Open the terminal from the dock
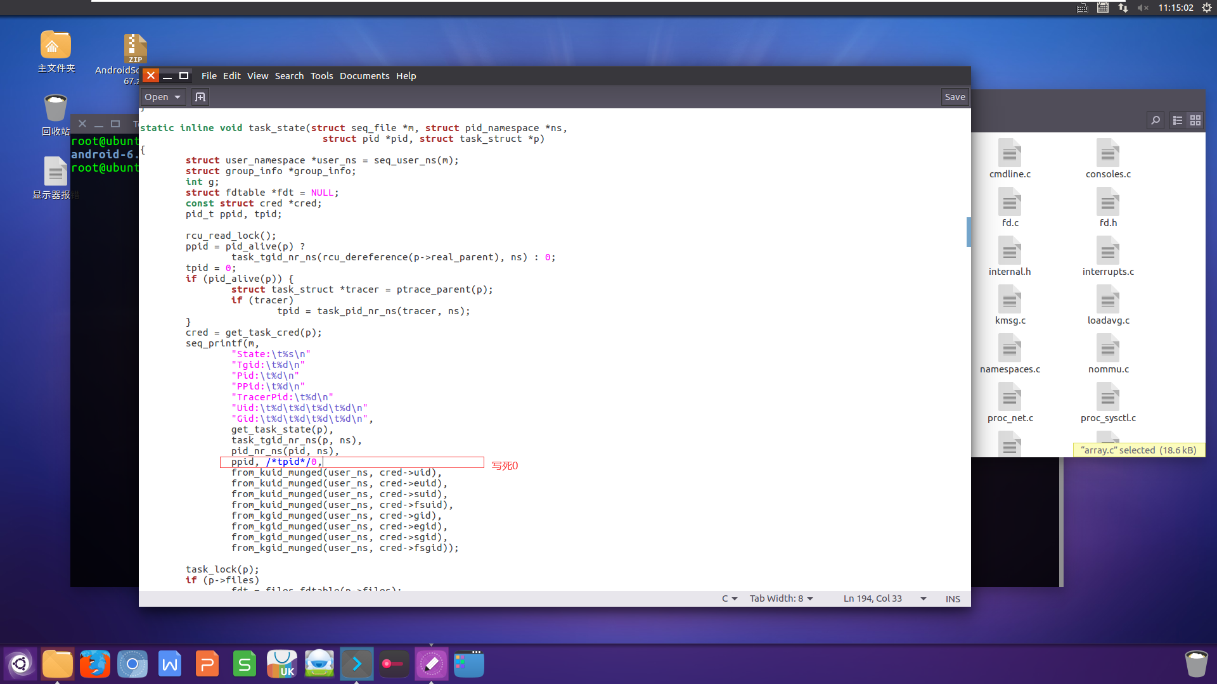 pos(357,664)
